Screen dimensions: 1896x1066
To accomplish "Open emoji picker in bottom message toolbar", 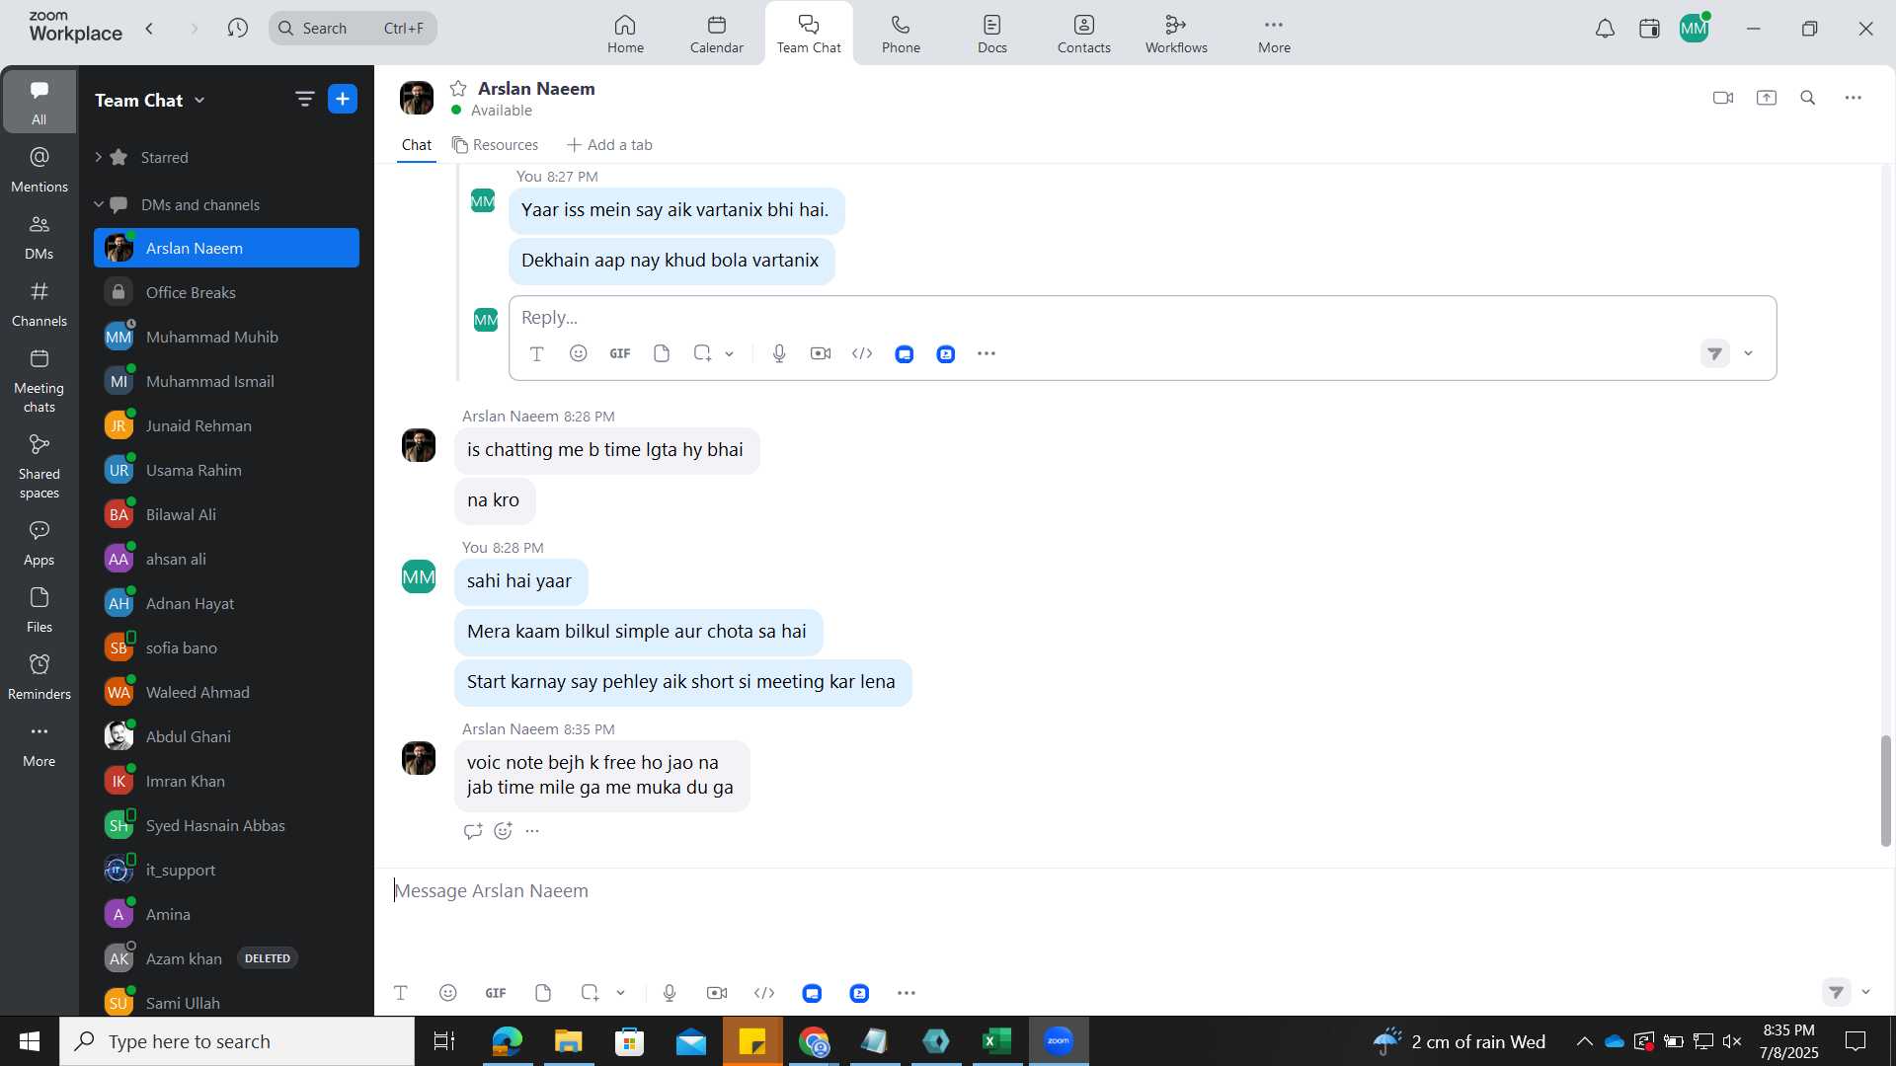I will coord(448,993).
